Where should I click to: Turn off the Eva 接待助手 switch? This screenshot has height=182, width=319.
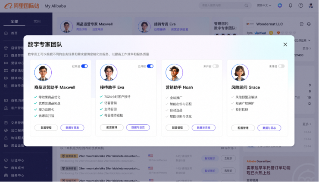coord(150,66)
